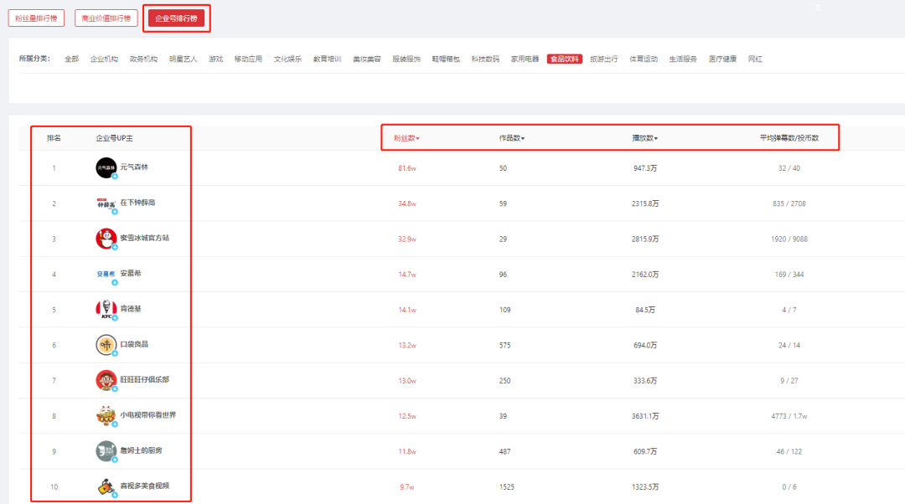Click the 旺旺旺仔俱乐部 account name
This screenshot has width=905, height=504.
tap(144, 379)
